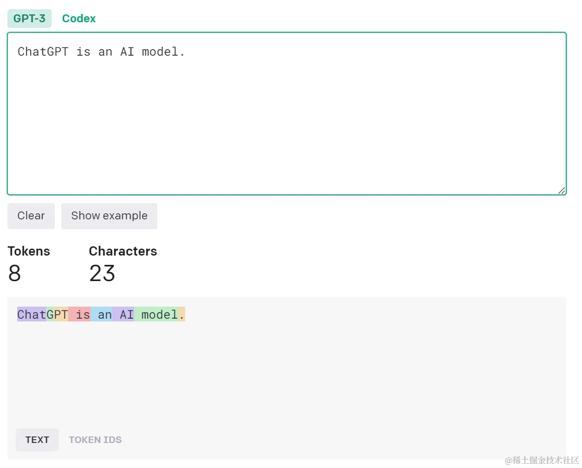Click the 'GPT' highlighted token
Viewport: 582px width, 468px height.
[58, 314]
